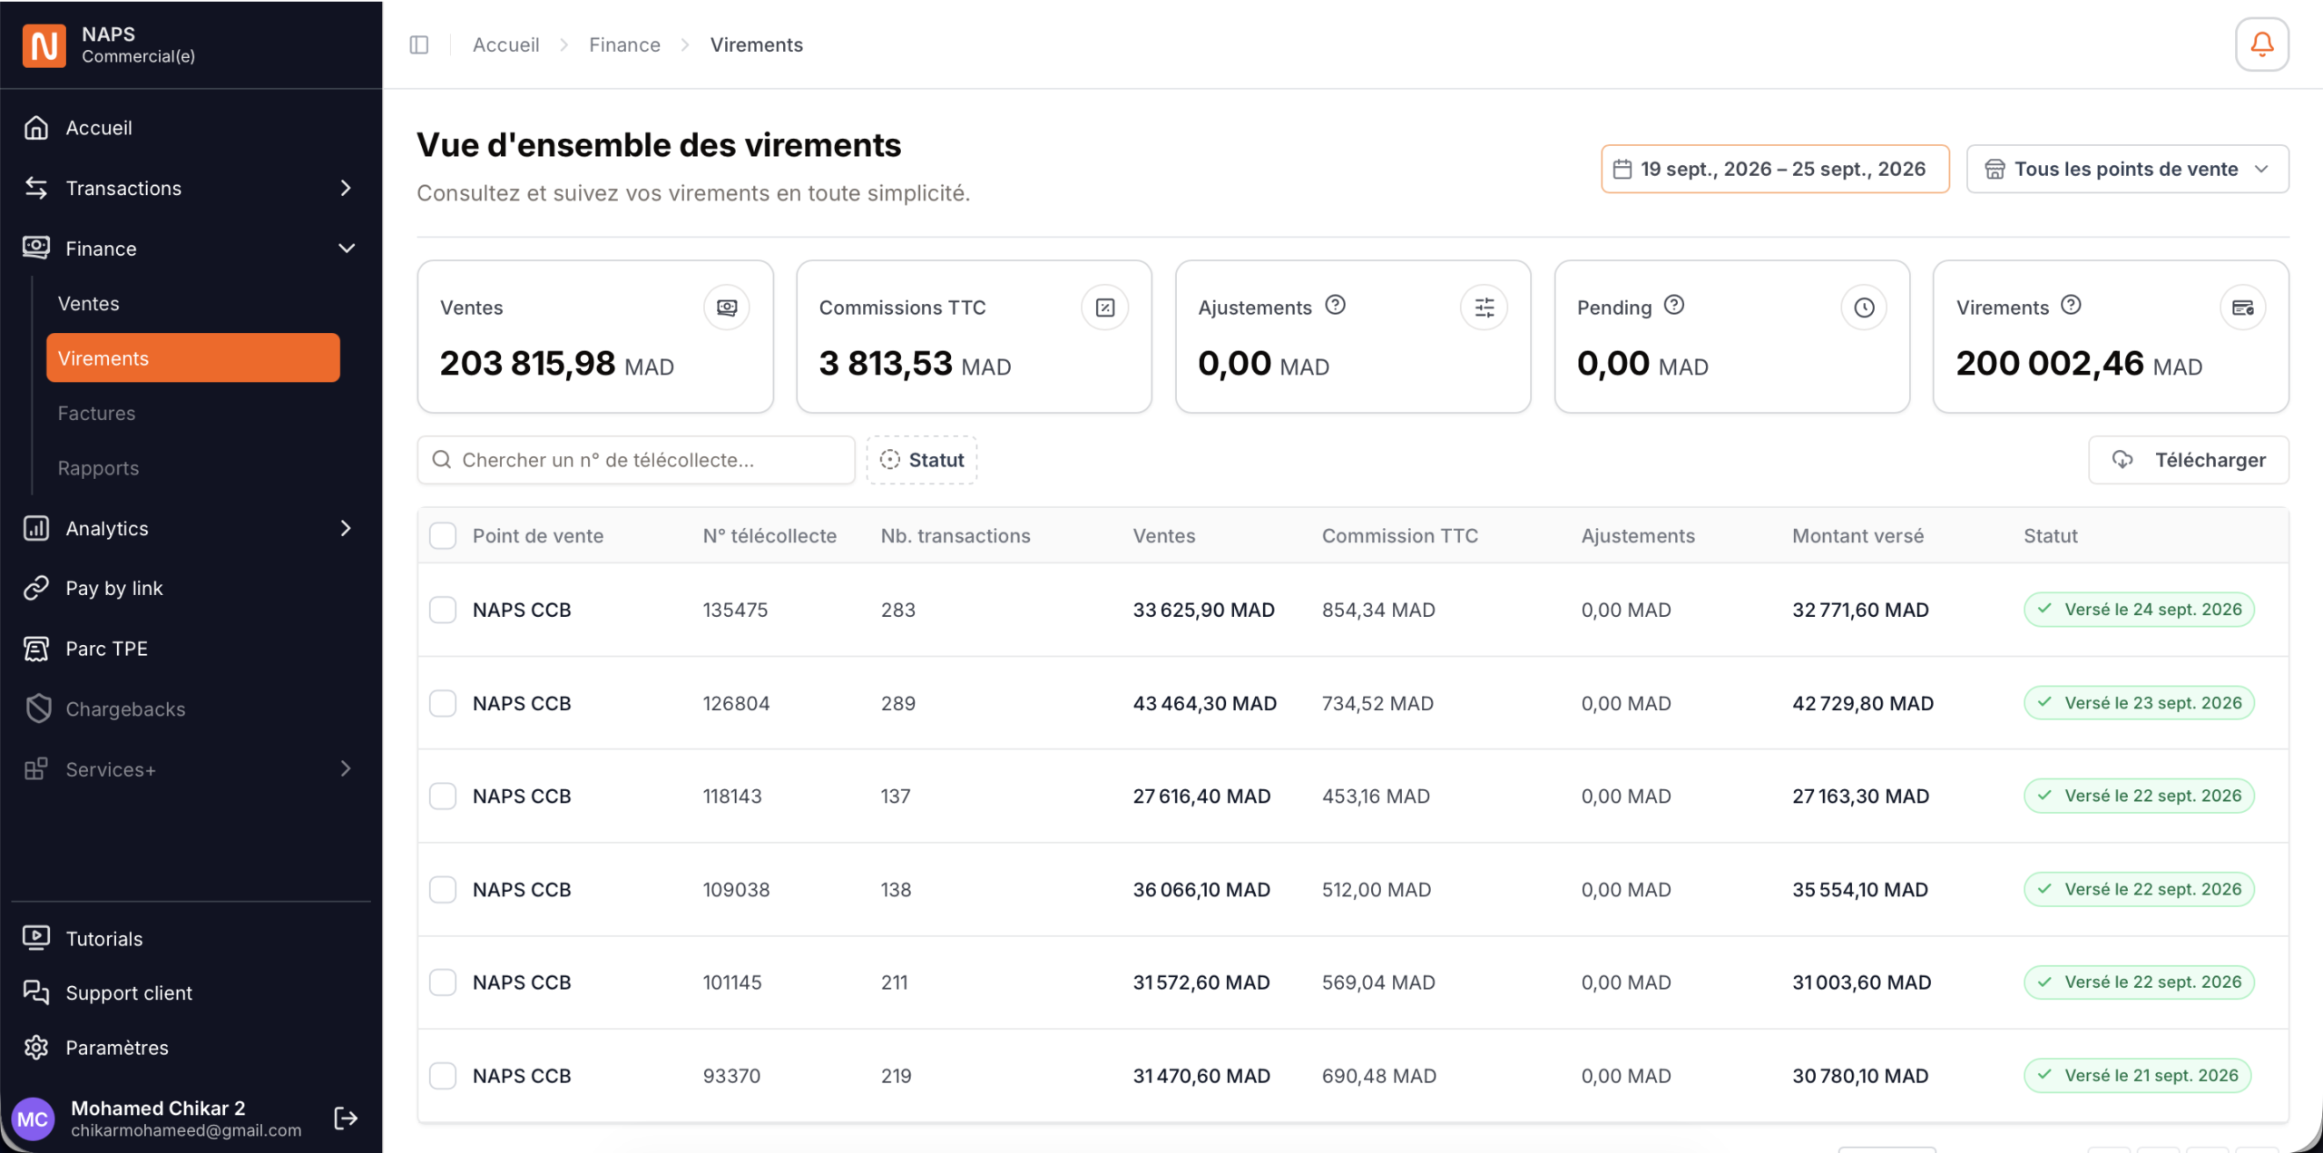This screenshot has width=2323, height=1153.
Task: Check the row with télécollecte 109038
Action: [x=443, y=889]
